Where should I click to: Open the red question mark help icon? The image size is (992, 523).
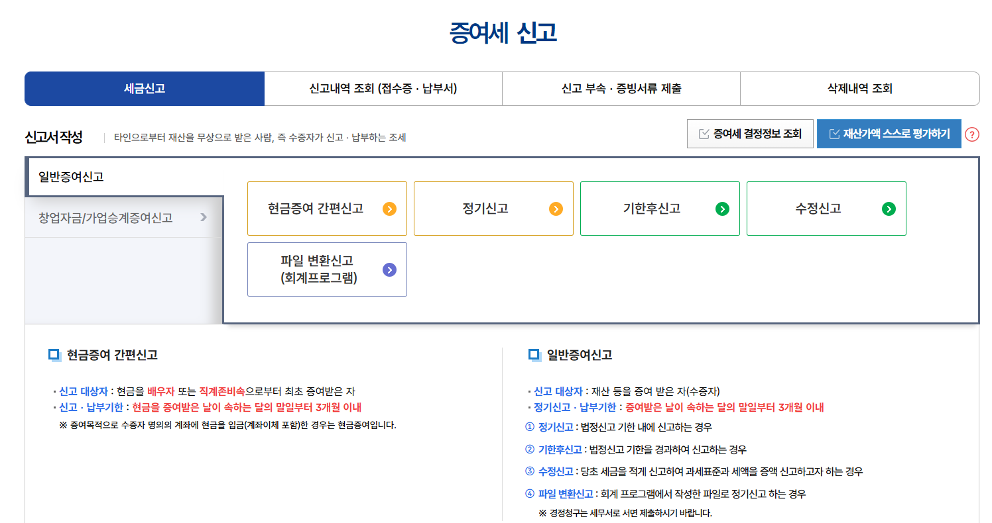pos(973,134)
